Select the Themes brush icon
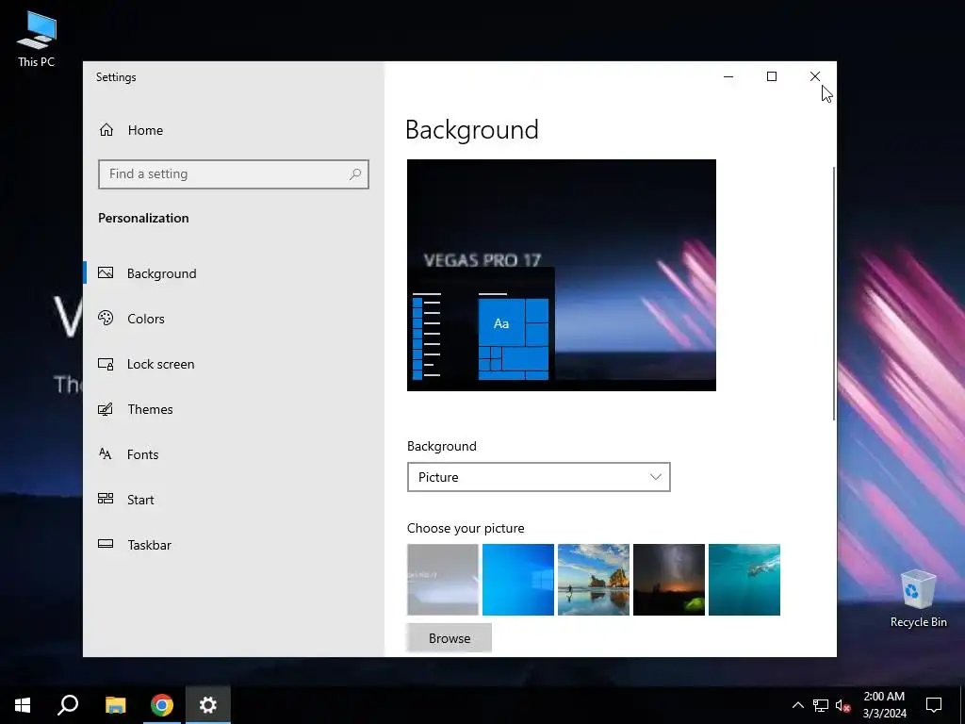 pos(106,409)
